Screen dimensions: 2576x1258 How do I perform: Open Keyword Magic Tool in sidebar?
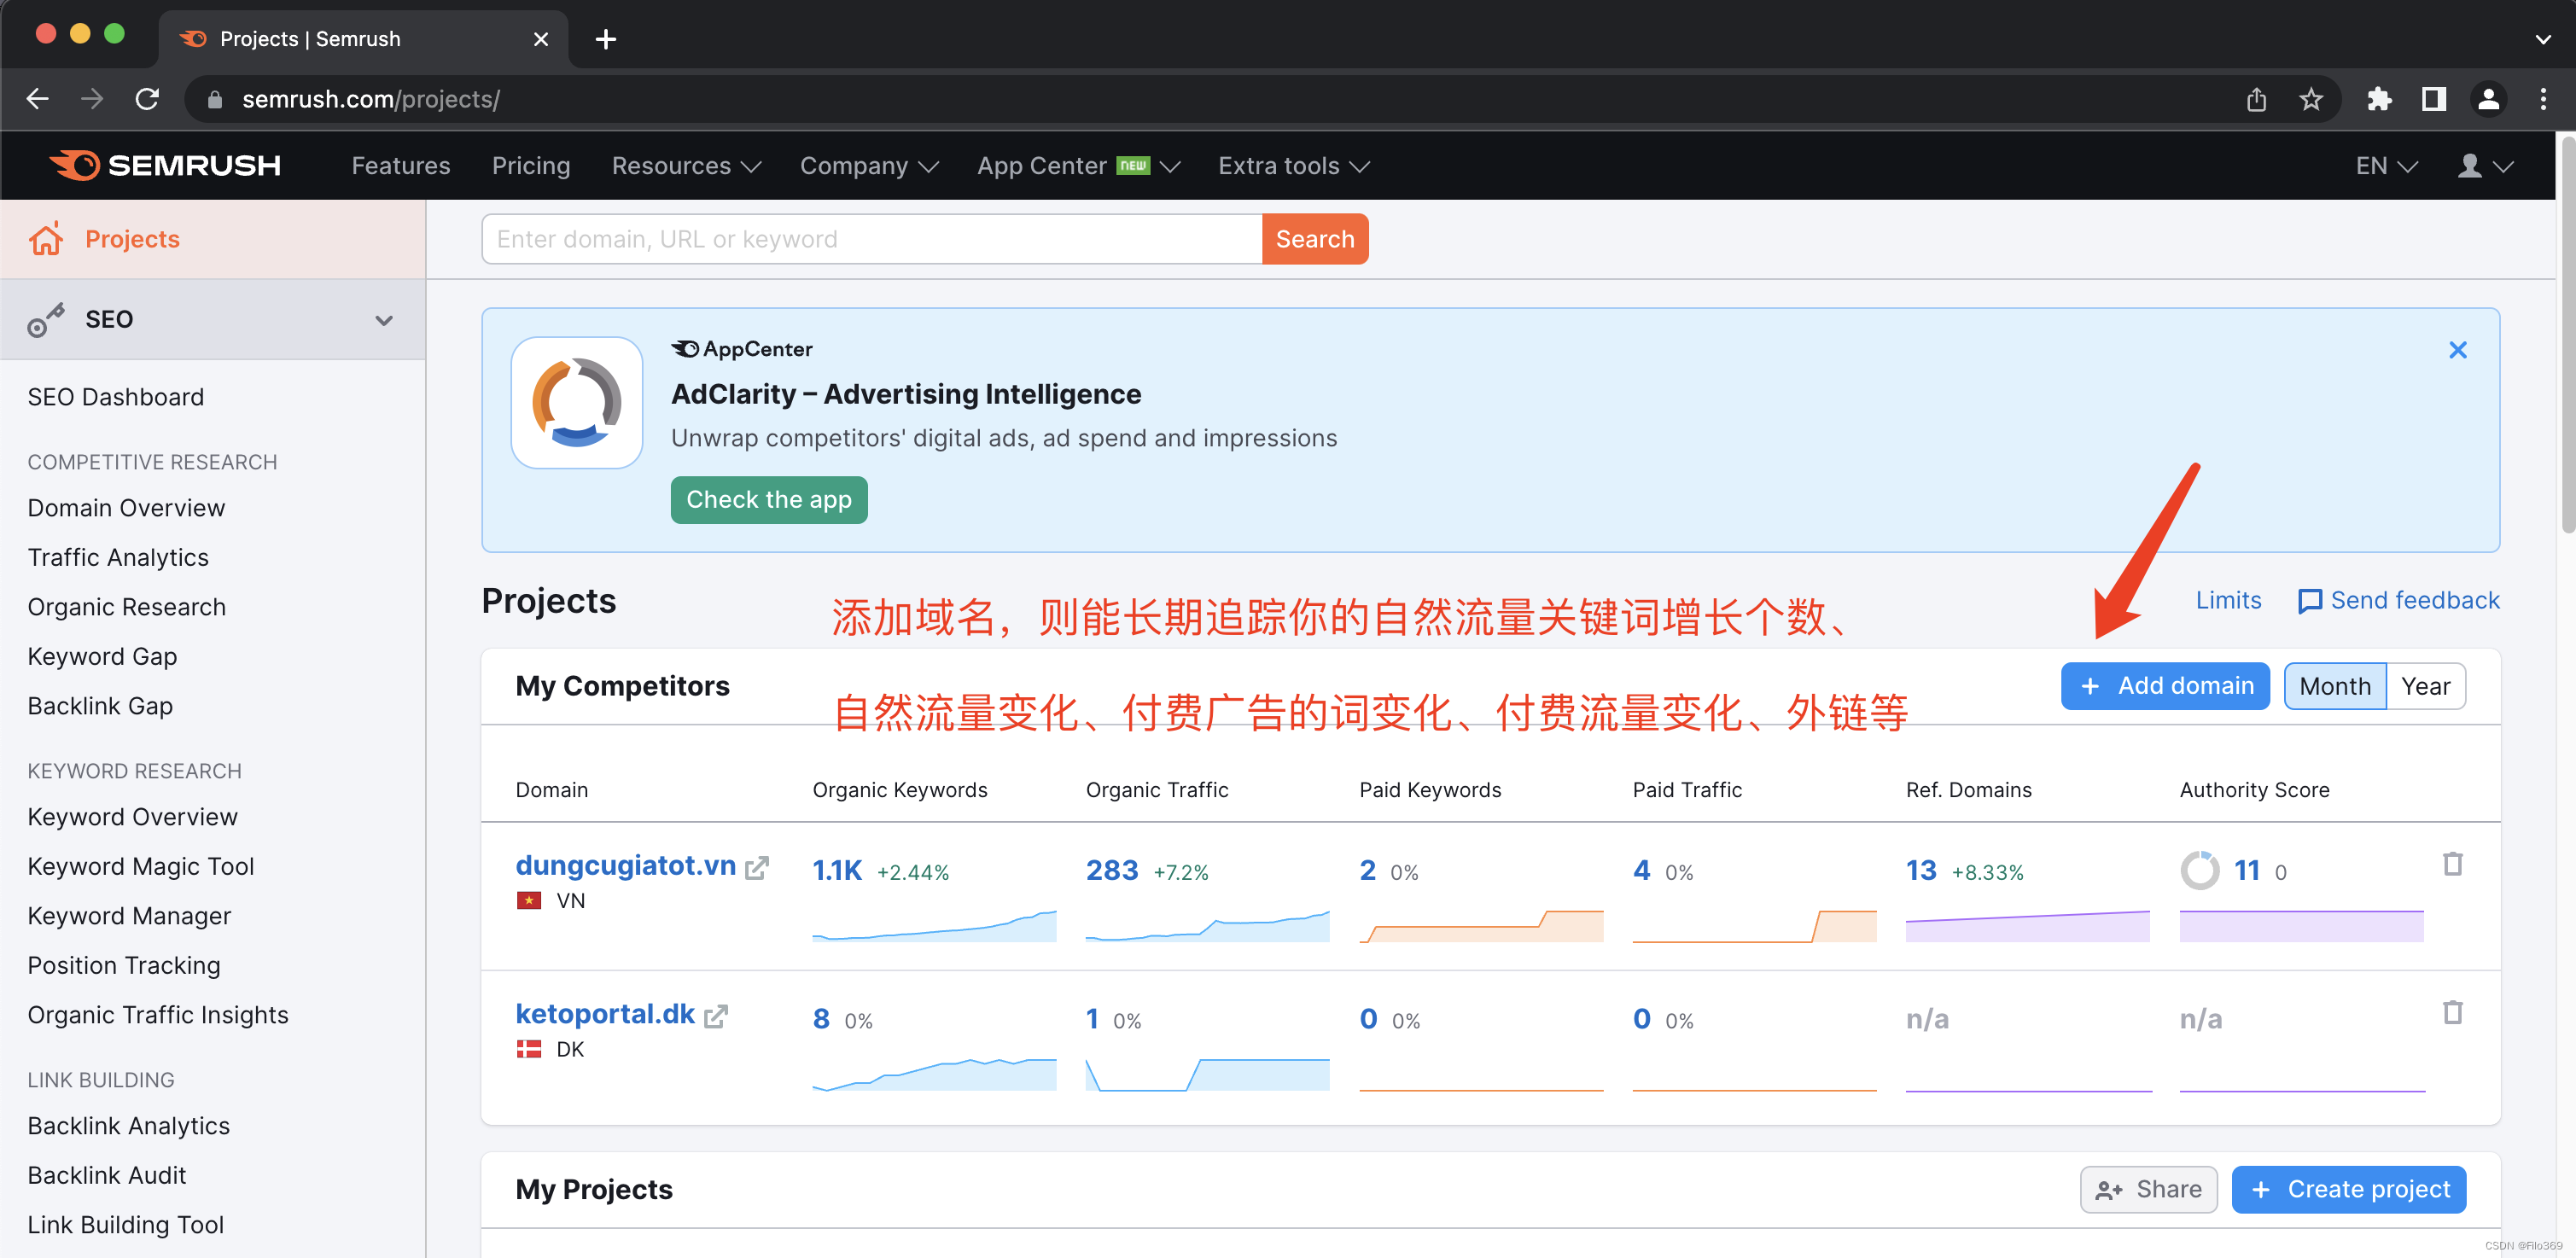pyautogui.click(x=141, y=866)
